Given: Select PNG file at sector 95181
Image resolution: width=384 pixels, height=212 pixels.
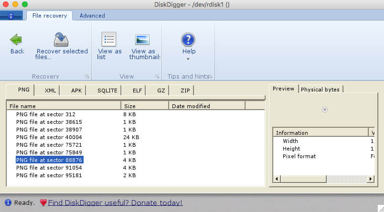Looking at the screenshot, I should [x=49, y=175].
